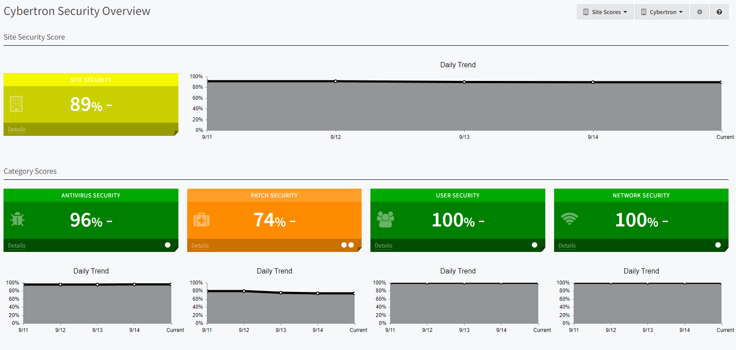Open Details link on Site Security tile
The width and height of the screenshot is (736, 350).
pyautogui.click(x=17, y=129)
